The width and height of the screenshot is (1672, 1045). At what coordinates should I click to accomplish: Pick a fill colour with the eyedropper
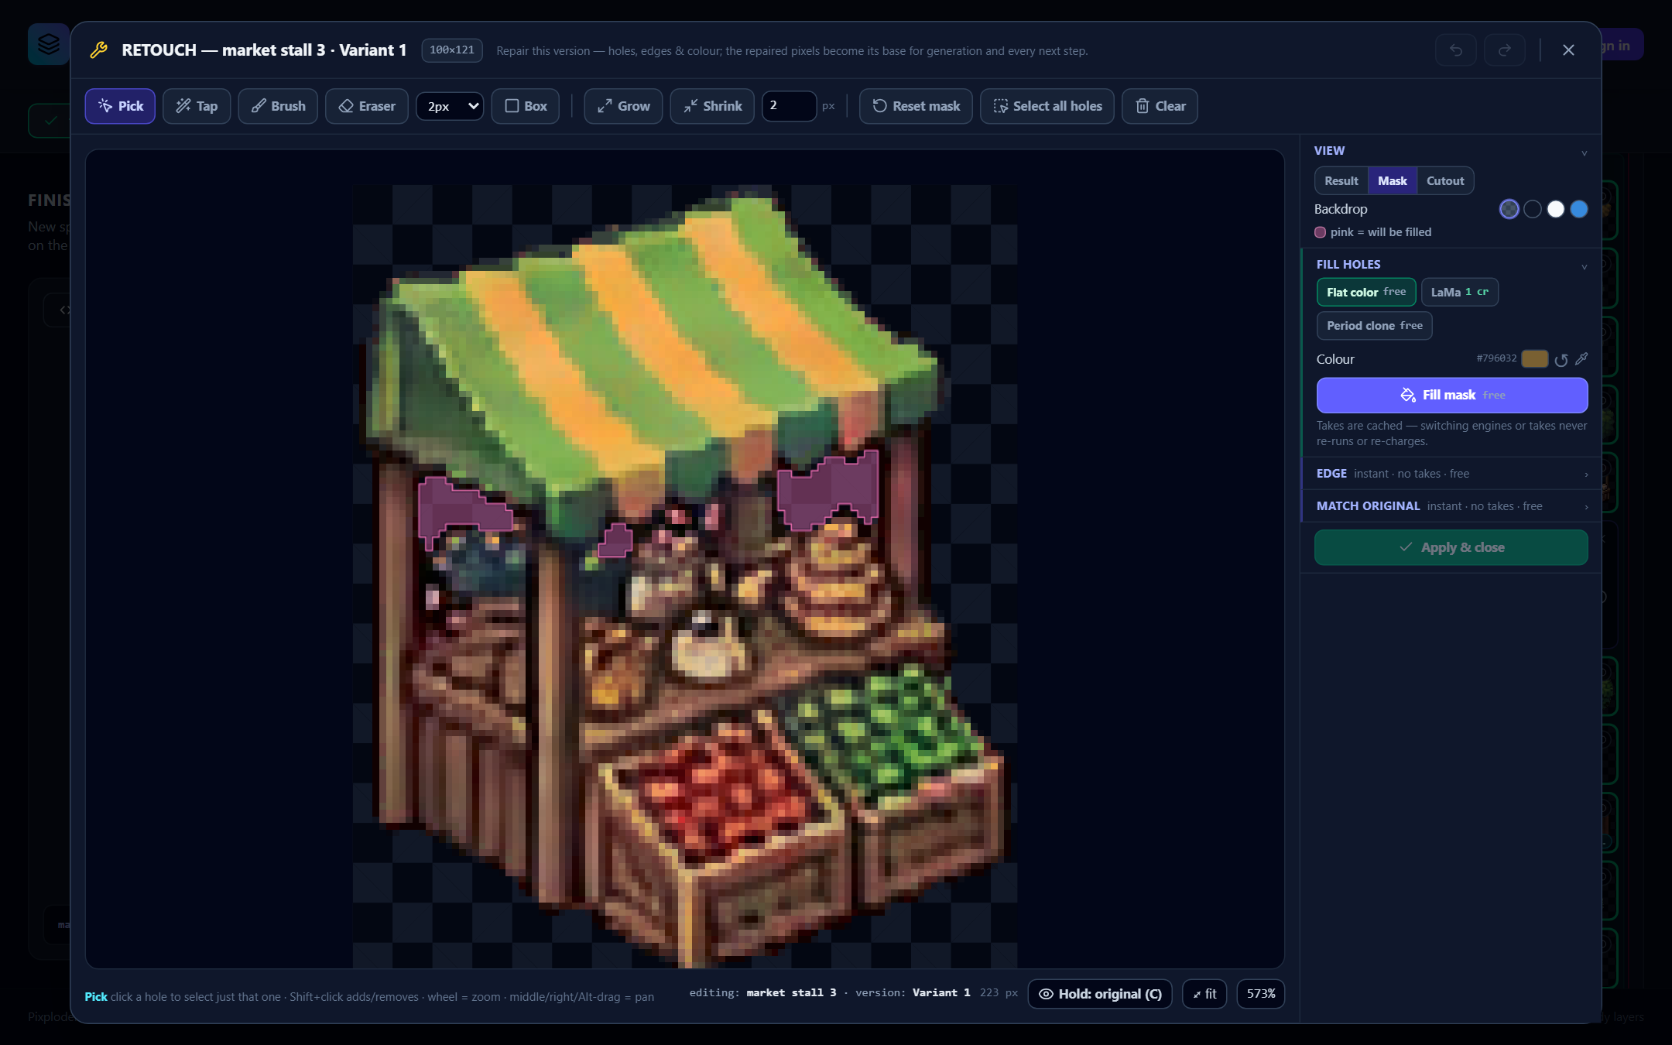(x=1581, y=358)
